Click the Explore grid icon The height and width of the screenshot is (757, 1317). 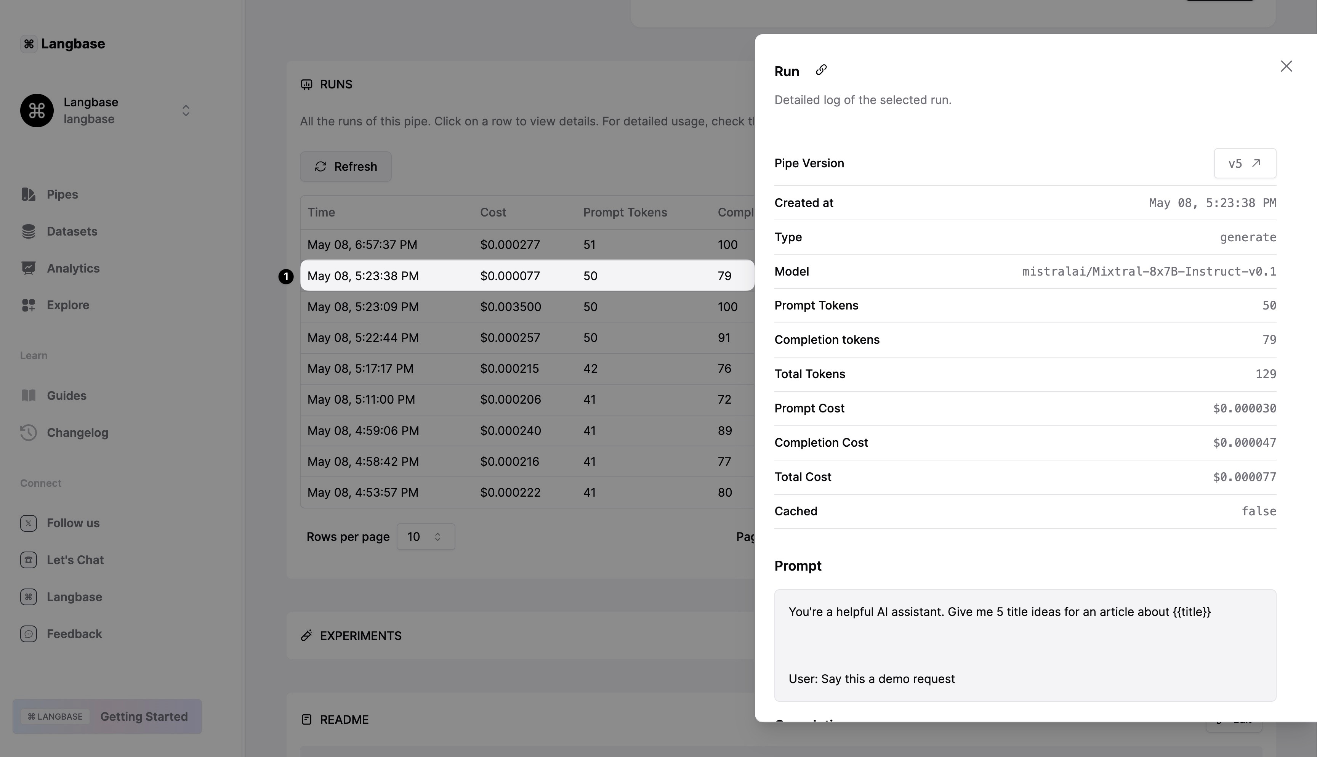[x=29, y=305]
